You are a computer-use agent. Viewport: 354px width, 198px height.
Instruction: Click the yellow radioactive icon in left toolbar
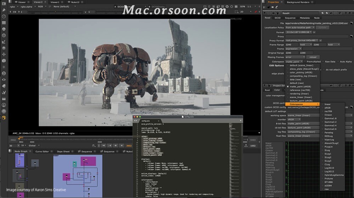coord(4,118)
